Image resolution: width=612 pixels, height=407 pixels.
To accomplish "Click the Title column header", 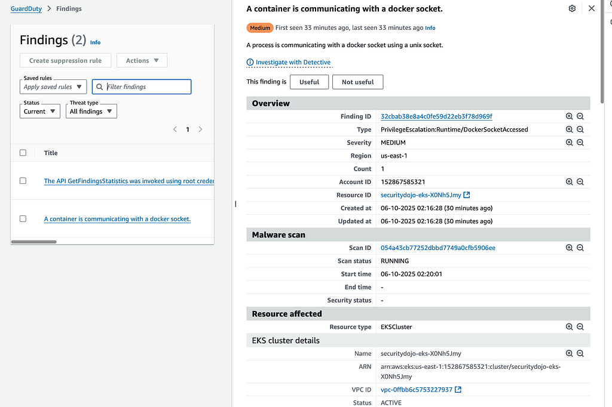I will (51, 153).
